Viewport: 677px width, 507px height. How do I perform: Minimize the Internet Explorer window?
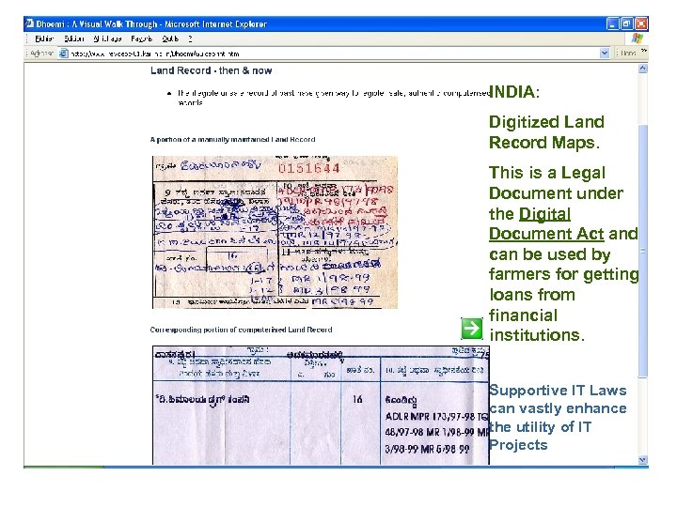point(613,23)
